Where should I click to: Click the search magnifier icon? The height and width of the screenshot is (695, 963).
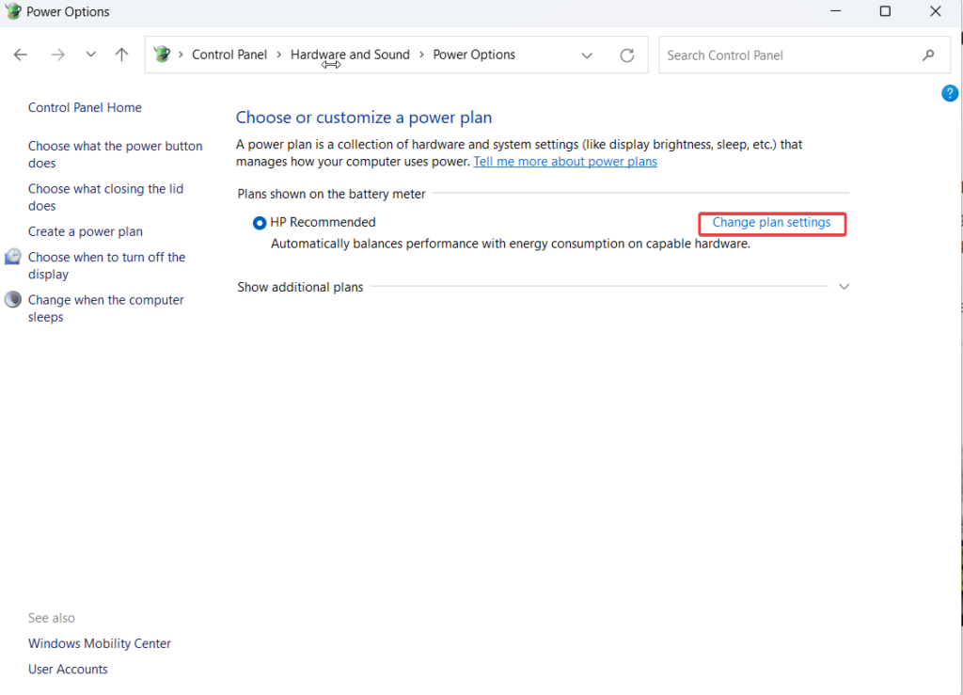coord(929,55)
